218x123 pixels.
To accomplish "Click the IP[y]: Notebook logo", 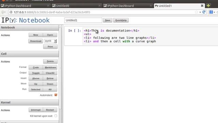I will (x=26, y=20).
